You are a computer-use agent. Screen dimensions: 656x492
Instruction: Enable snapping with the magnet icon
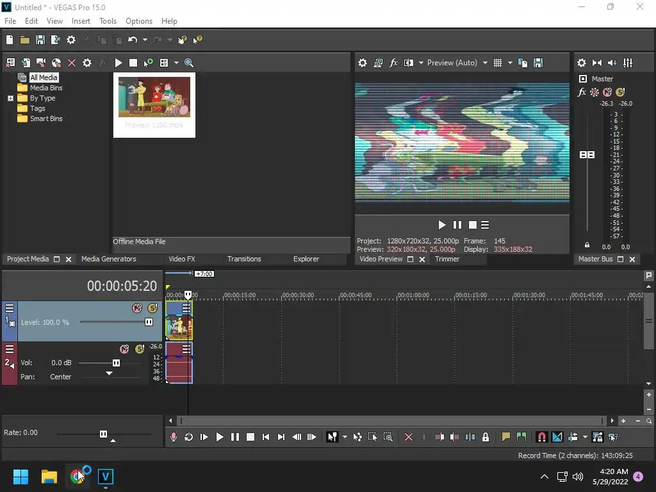tap(542, 437)
